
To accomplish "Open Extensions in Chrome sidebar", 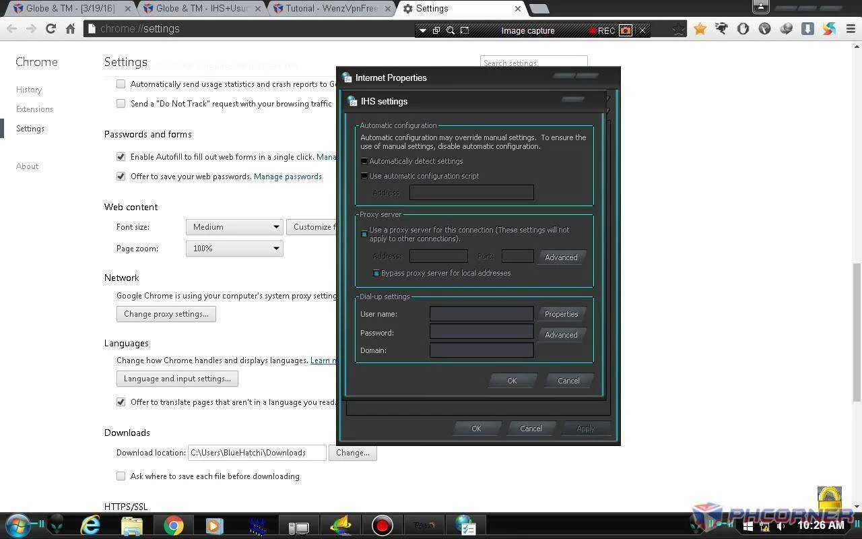I will 34,109.
